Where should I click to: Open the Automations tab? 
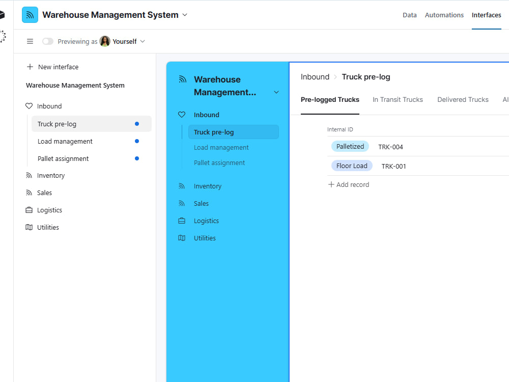[x=444, y=15]
